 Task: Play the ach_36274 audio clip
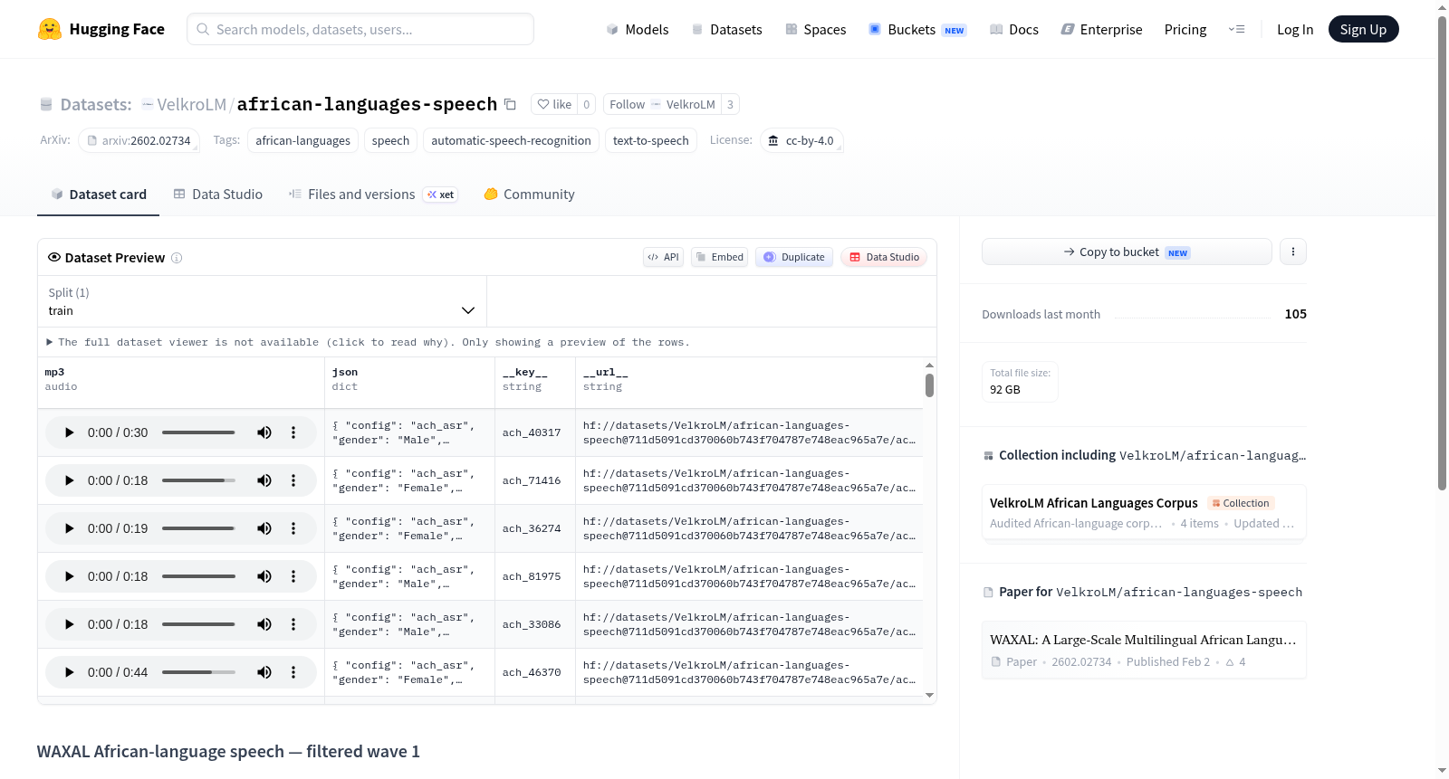(69, 528)
